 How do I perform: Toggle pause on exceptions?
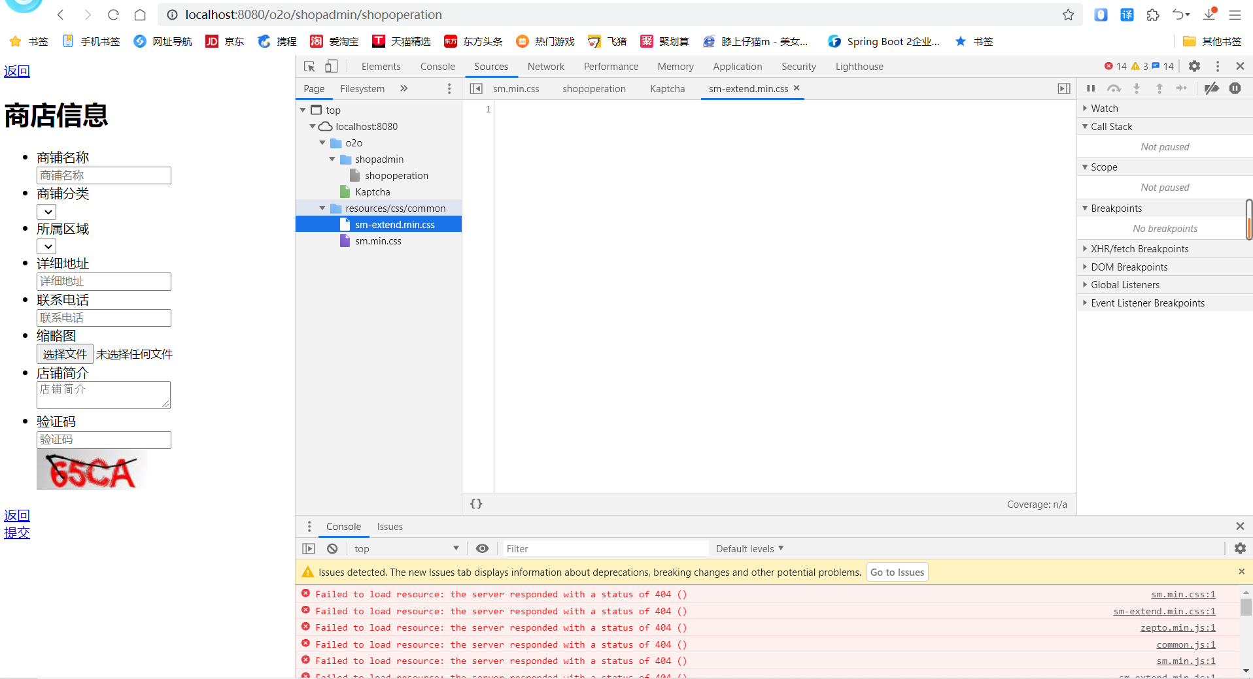pos(1235,88)
